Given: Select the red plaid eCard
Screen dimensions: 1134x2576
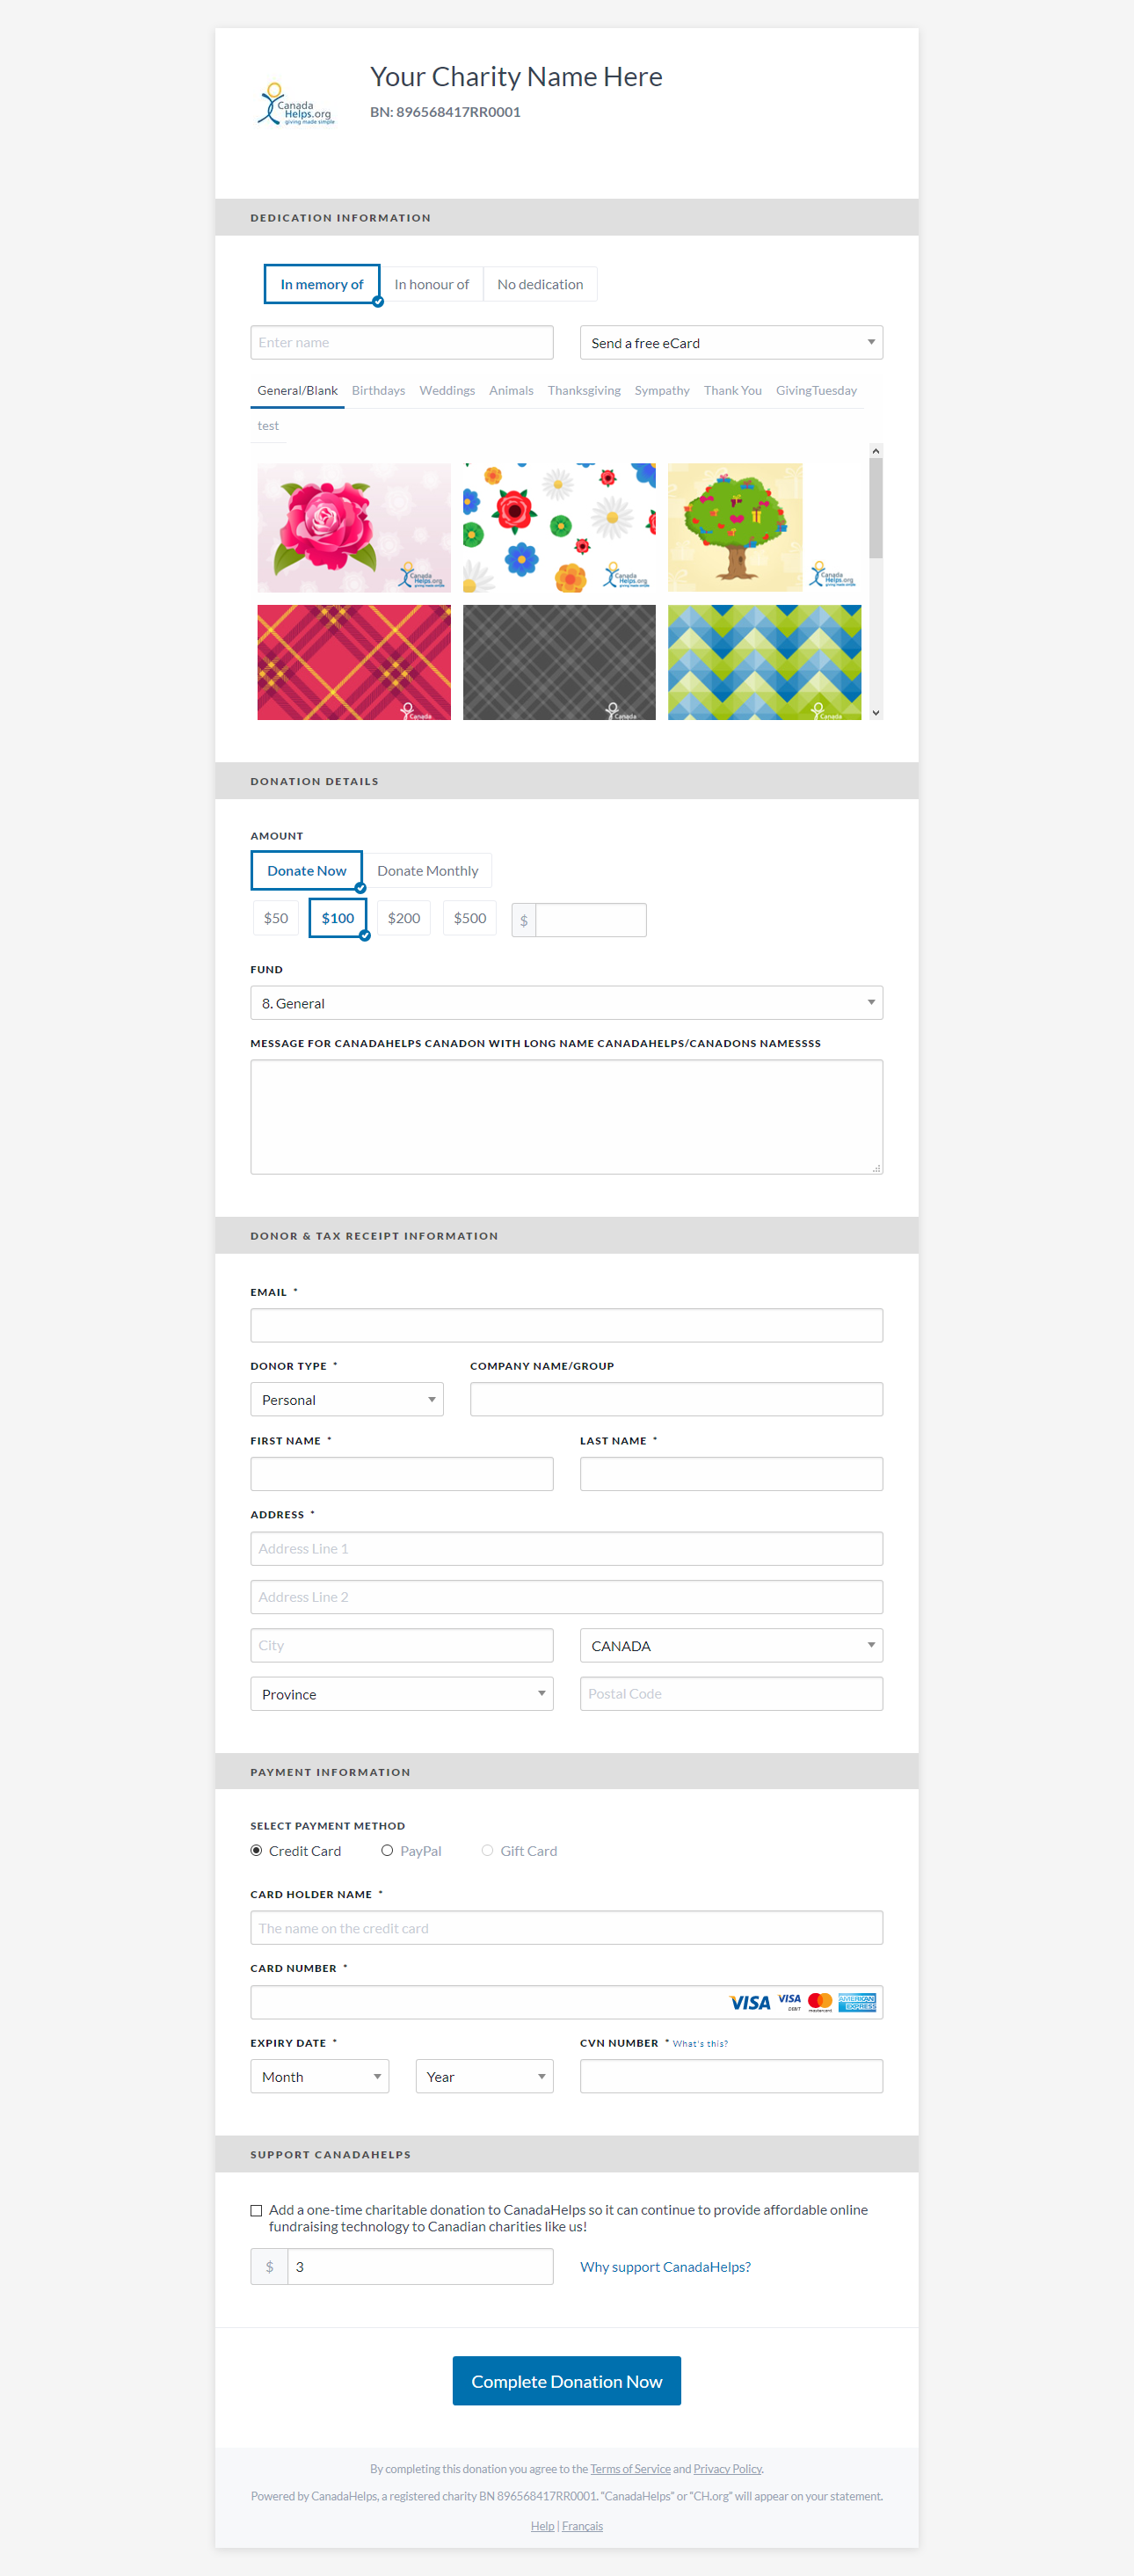Looking at the screenshot, I should [x=353, y=661].
